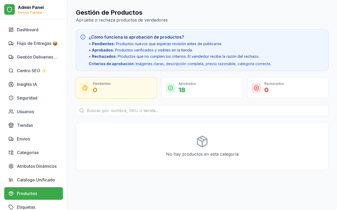
Task: Click the Catálogo Unificado library icon
Action: coord(11,180)
